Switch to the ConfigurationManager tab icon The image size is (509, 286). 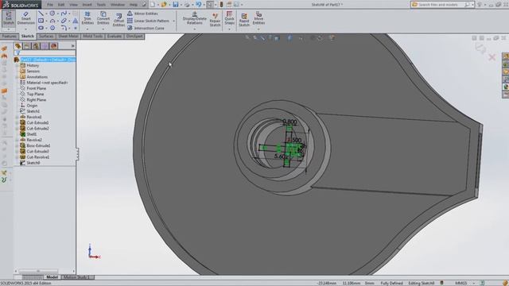tap(36, 46)
